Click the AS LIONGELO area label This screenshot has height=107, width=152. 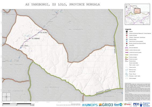point(107,96)
